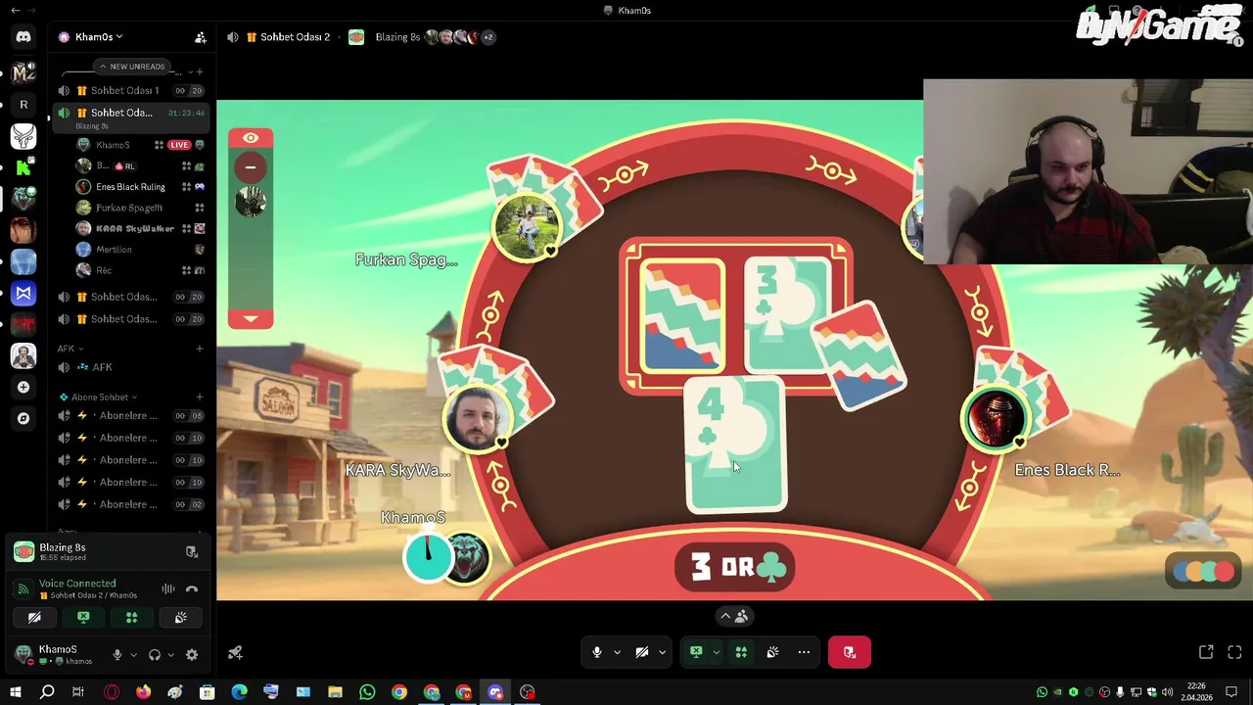
Task: Expand spectator panel down arrow
Action: (x=251, y=318)
